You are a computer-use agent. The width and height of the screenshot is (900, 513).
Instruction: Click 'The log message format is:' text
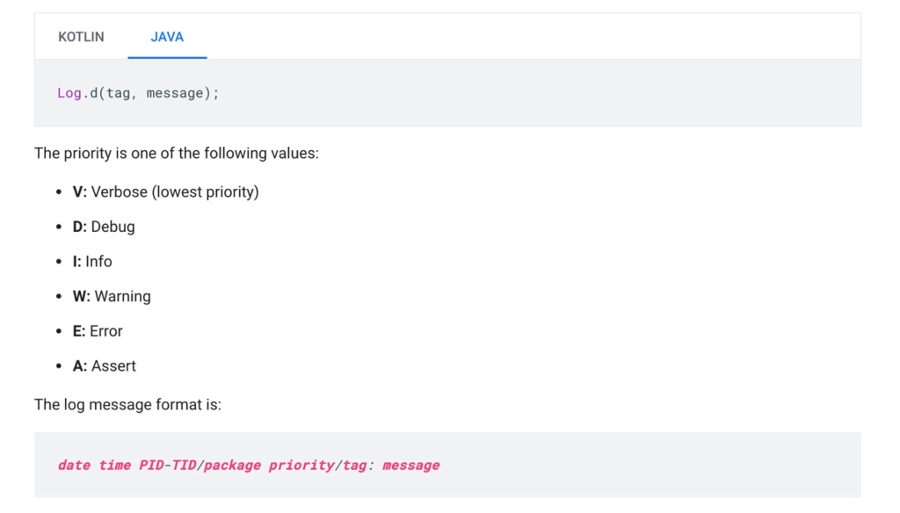click(x=127, y=405)
